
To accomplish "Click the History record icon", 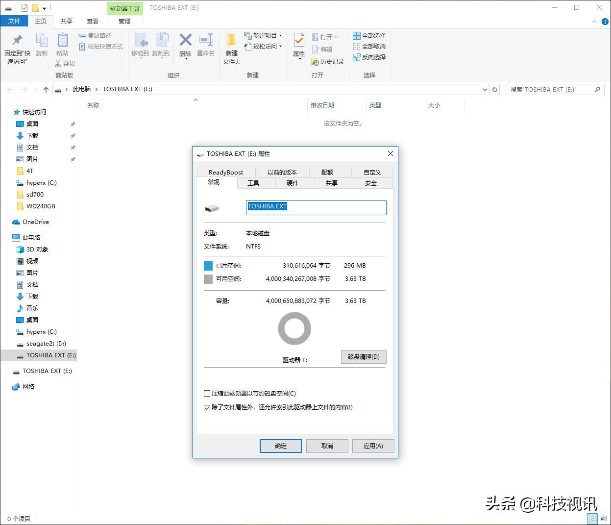I will pyautogui.click(x=315, y=62).
